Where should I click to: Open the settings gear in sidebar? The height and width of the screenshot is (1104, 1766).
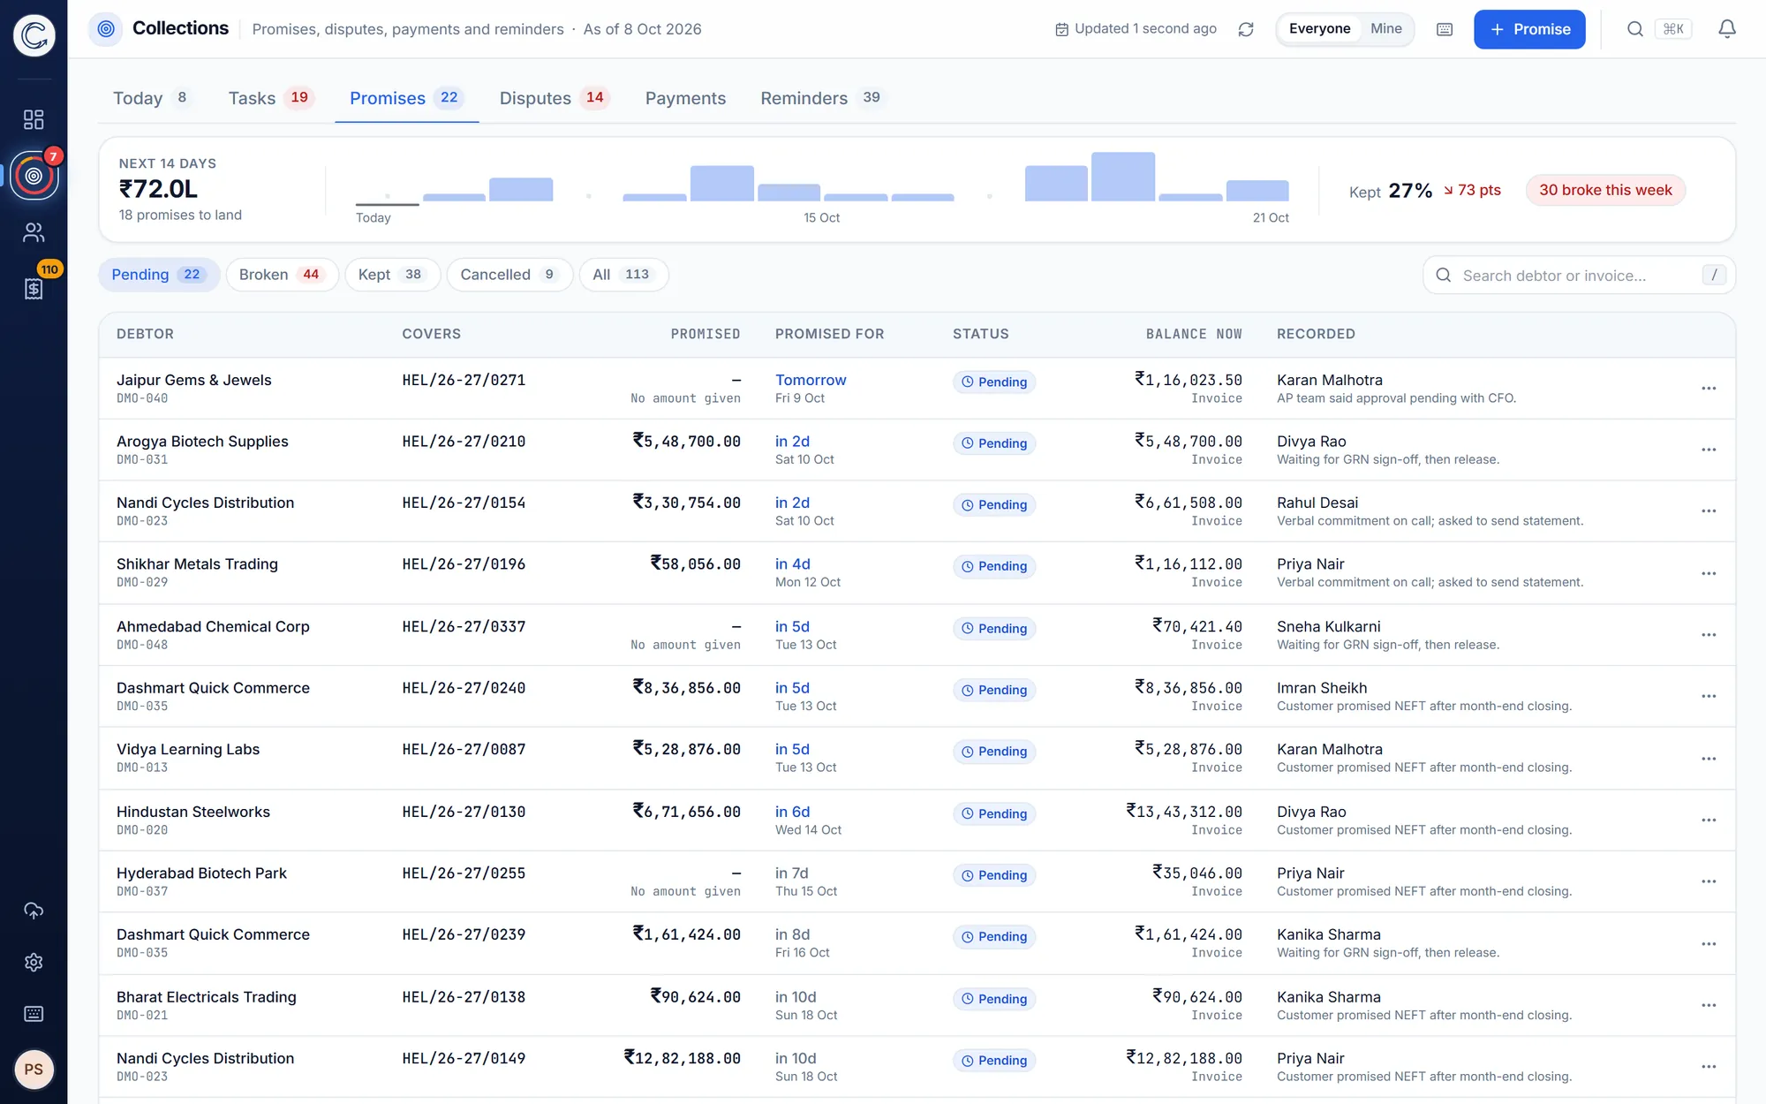[x=34, y=962]
